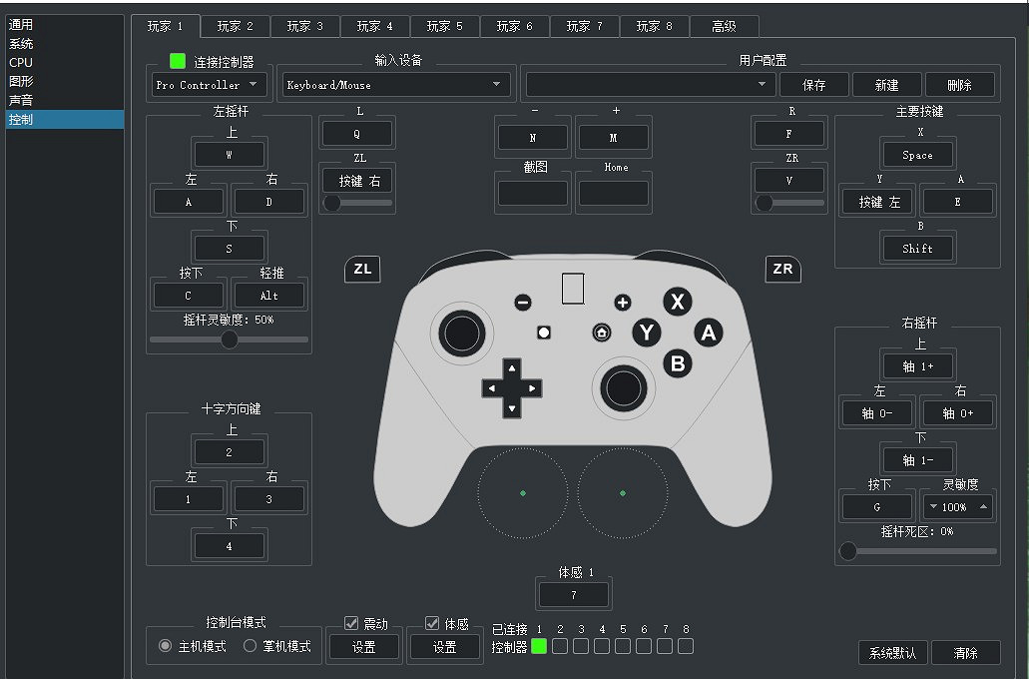Open the 用户配置 profile dropdown
1029x679 pixels.
pos(650,85)
